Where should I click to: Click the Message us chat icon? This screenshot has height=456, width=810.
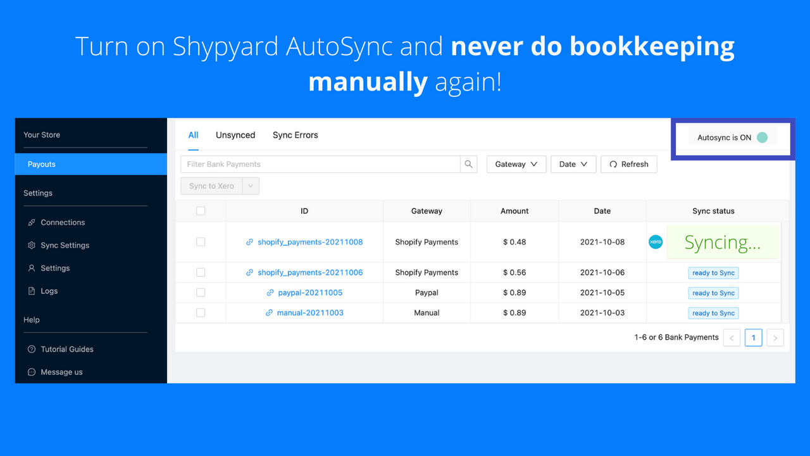click(32, 372)
